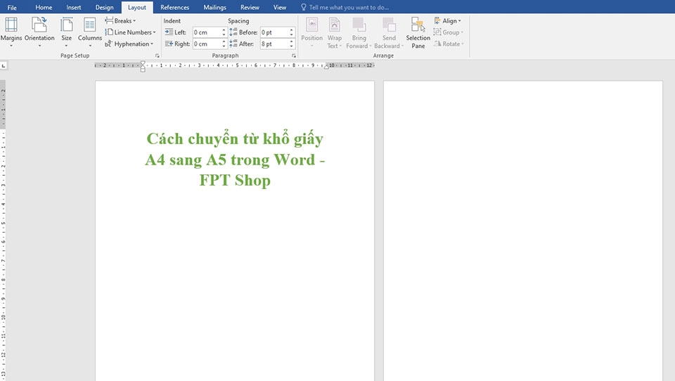The height and width of the screenshot is (381, 675).
Task: Click the vertical ruler
Action: tap(3, 231)
